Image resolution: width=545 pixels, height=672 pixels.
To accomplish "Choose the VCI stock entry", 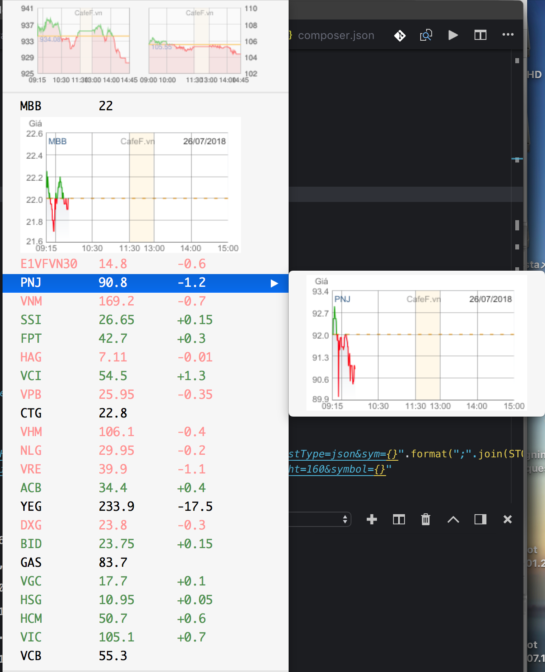I will [146, 376].
